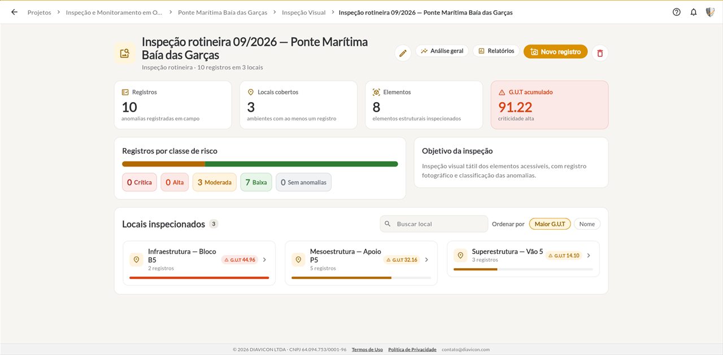Click the Registros card list icon
This screenshot has height=355, width=723.
click(x=125, y=92)
